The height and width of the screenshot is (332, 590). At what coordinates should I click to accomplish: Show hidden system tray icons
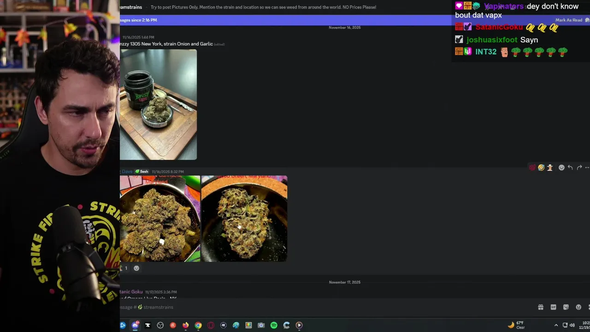click(x=556, y=325)
